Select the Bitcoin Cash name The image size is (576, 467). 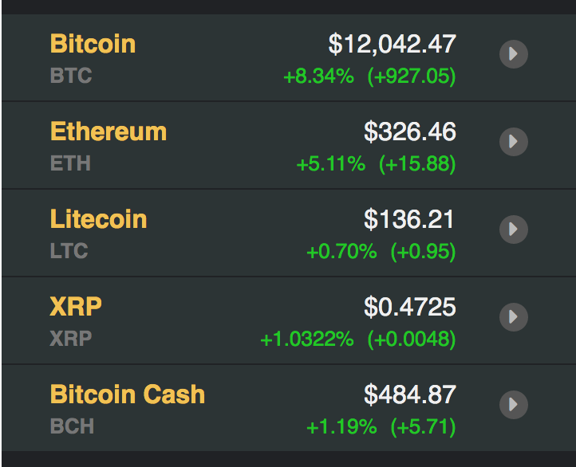tap(128, 394)
